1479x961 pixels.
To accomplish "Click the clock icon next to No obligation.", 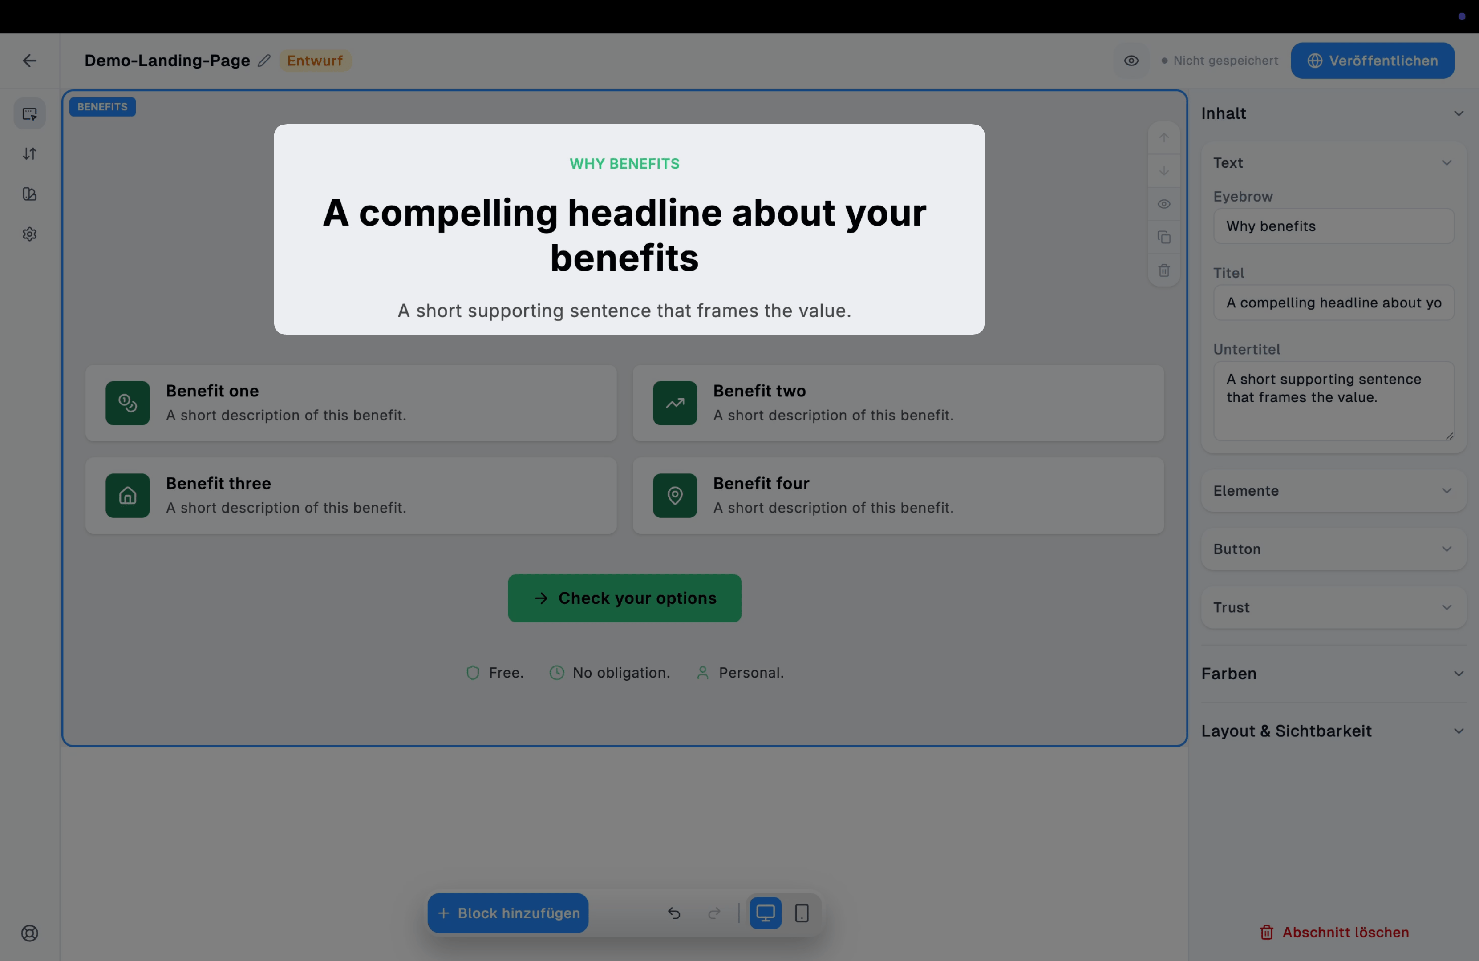I will (556, 673).
